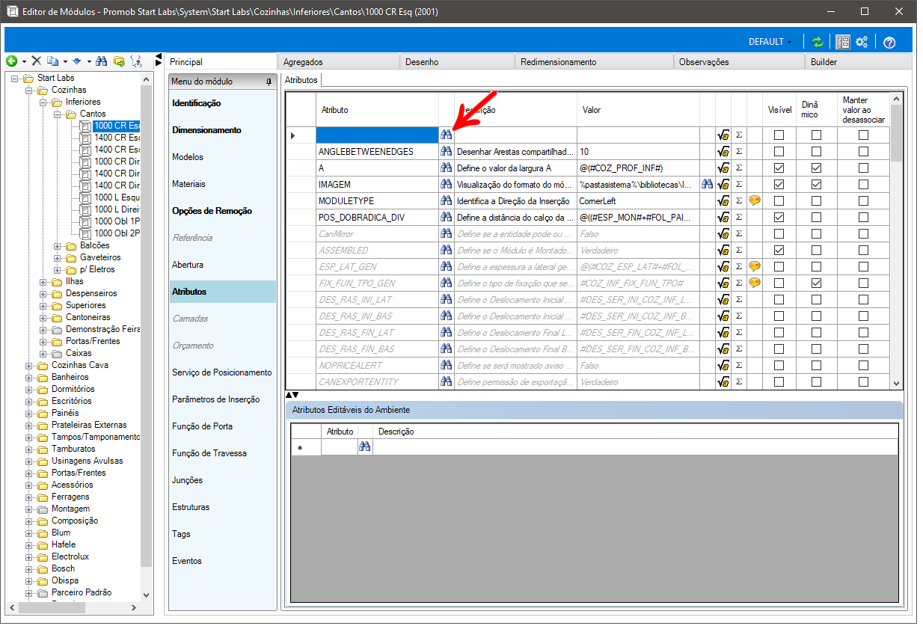Viewport: 923px width, 629px height.
Task: Click the blue down-arrow icon in tree toolbar
Action: [77, 61]
